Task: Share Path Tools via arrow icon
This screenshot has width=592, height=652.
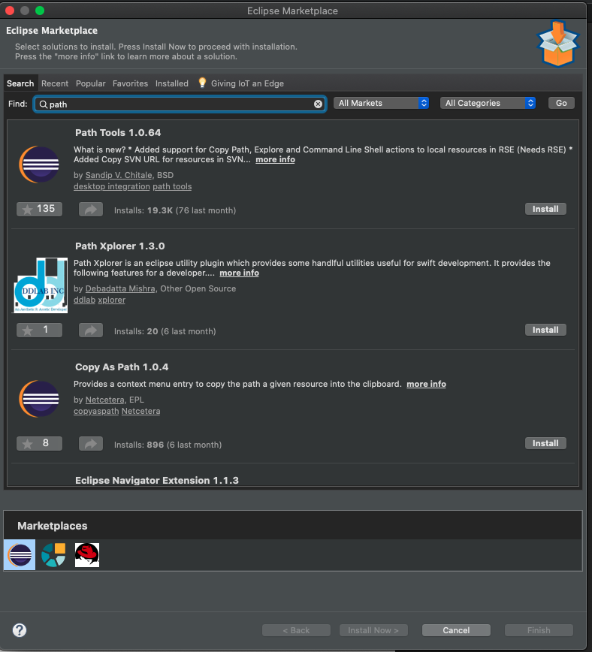Action: coord(91,209)
